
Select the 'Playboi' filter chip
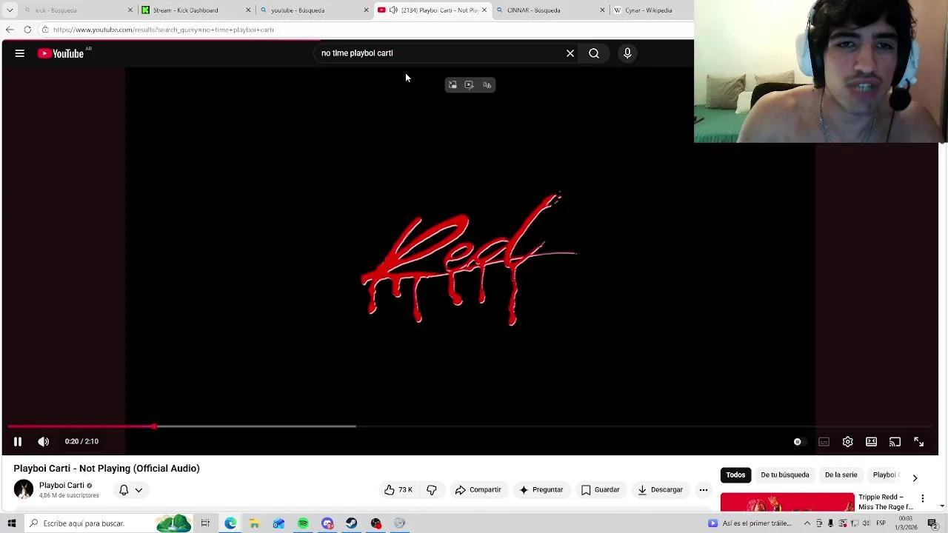(x=885, y=475)
